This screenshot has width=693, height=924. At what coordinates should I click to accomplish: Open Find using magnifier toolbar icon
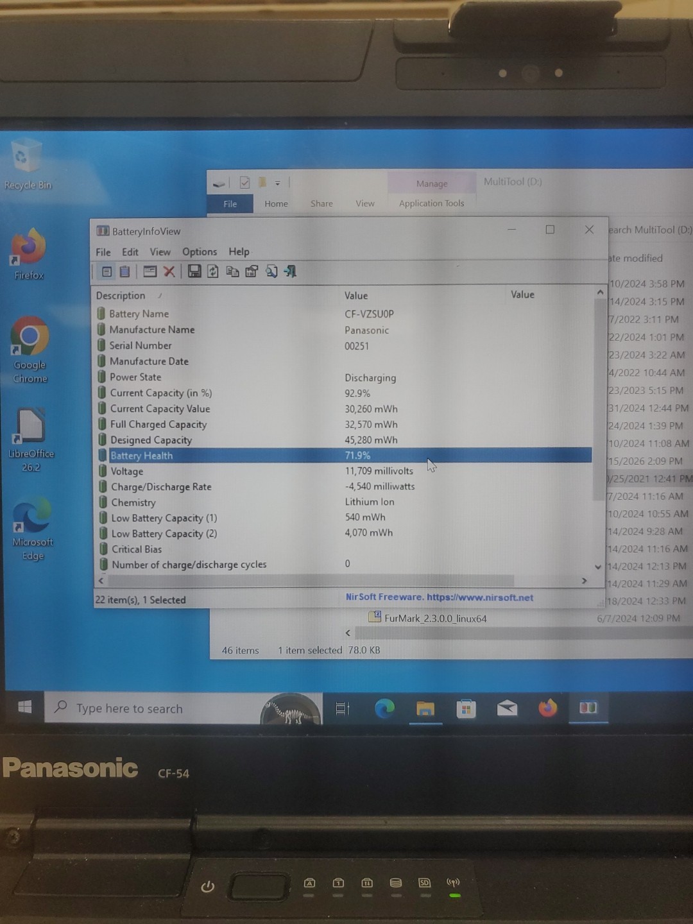tap(271, 271)
